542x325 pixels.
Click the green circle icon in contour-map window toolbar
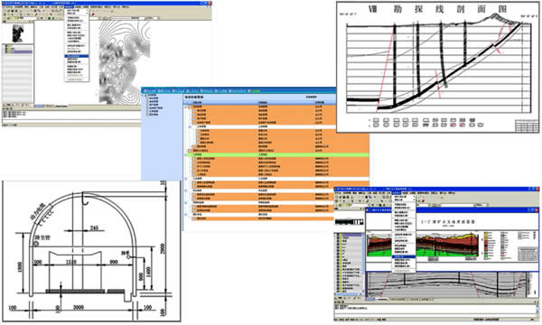coord(50,18)
